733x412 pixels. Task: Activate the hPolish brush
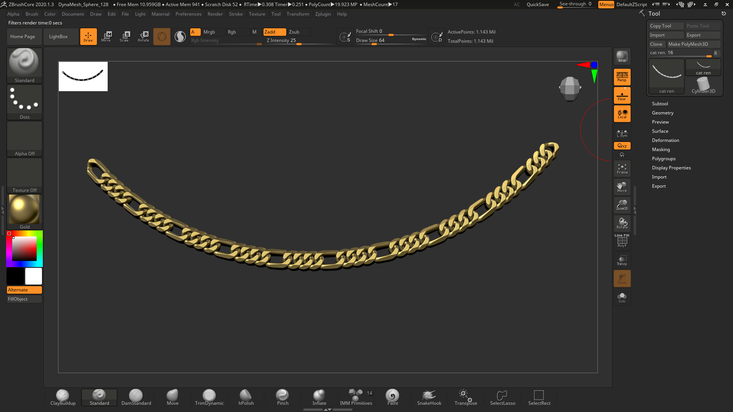pyautogui.click(x=246, y=398)
